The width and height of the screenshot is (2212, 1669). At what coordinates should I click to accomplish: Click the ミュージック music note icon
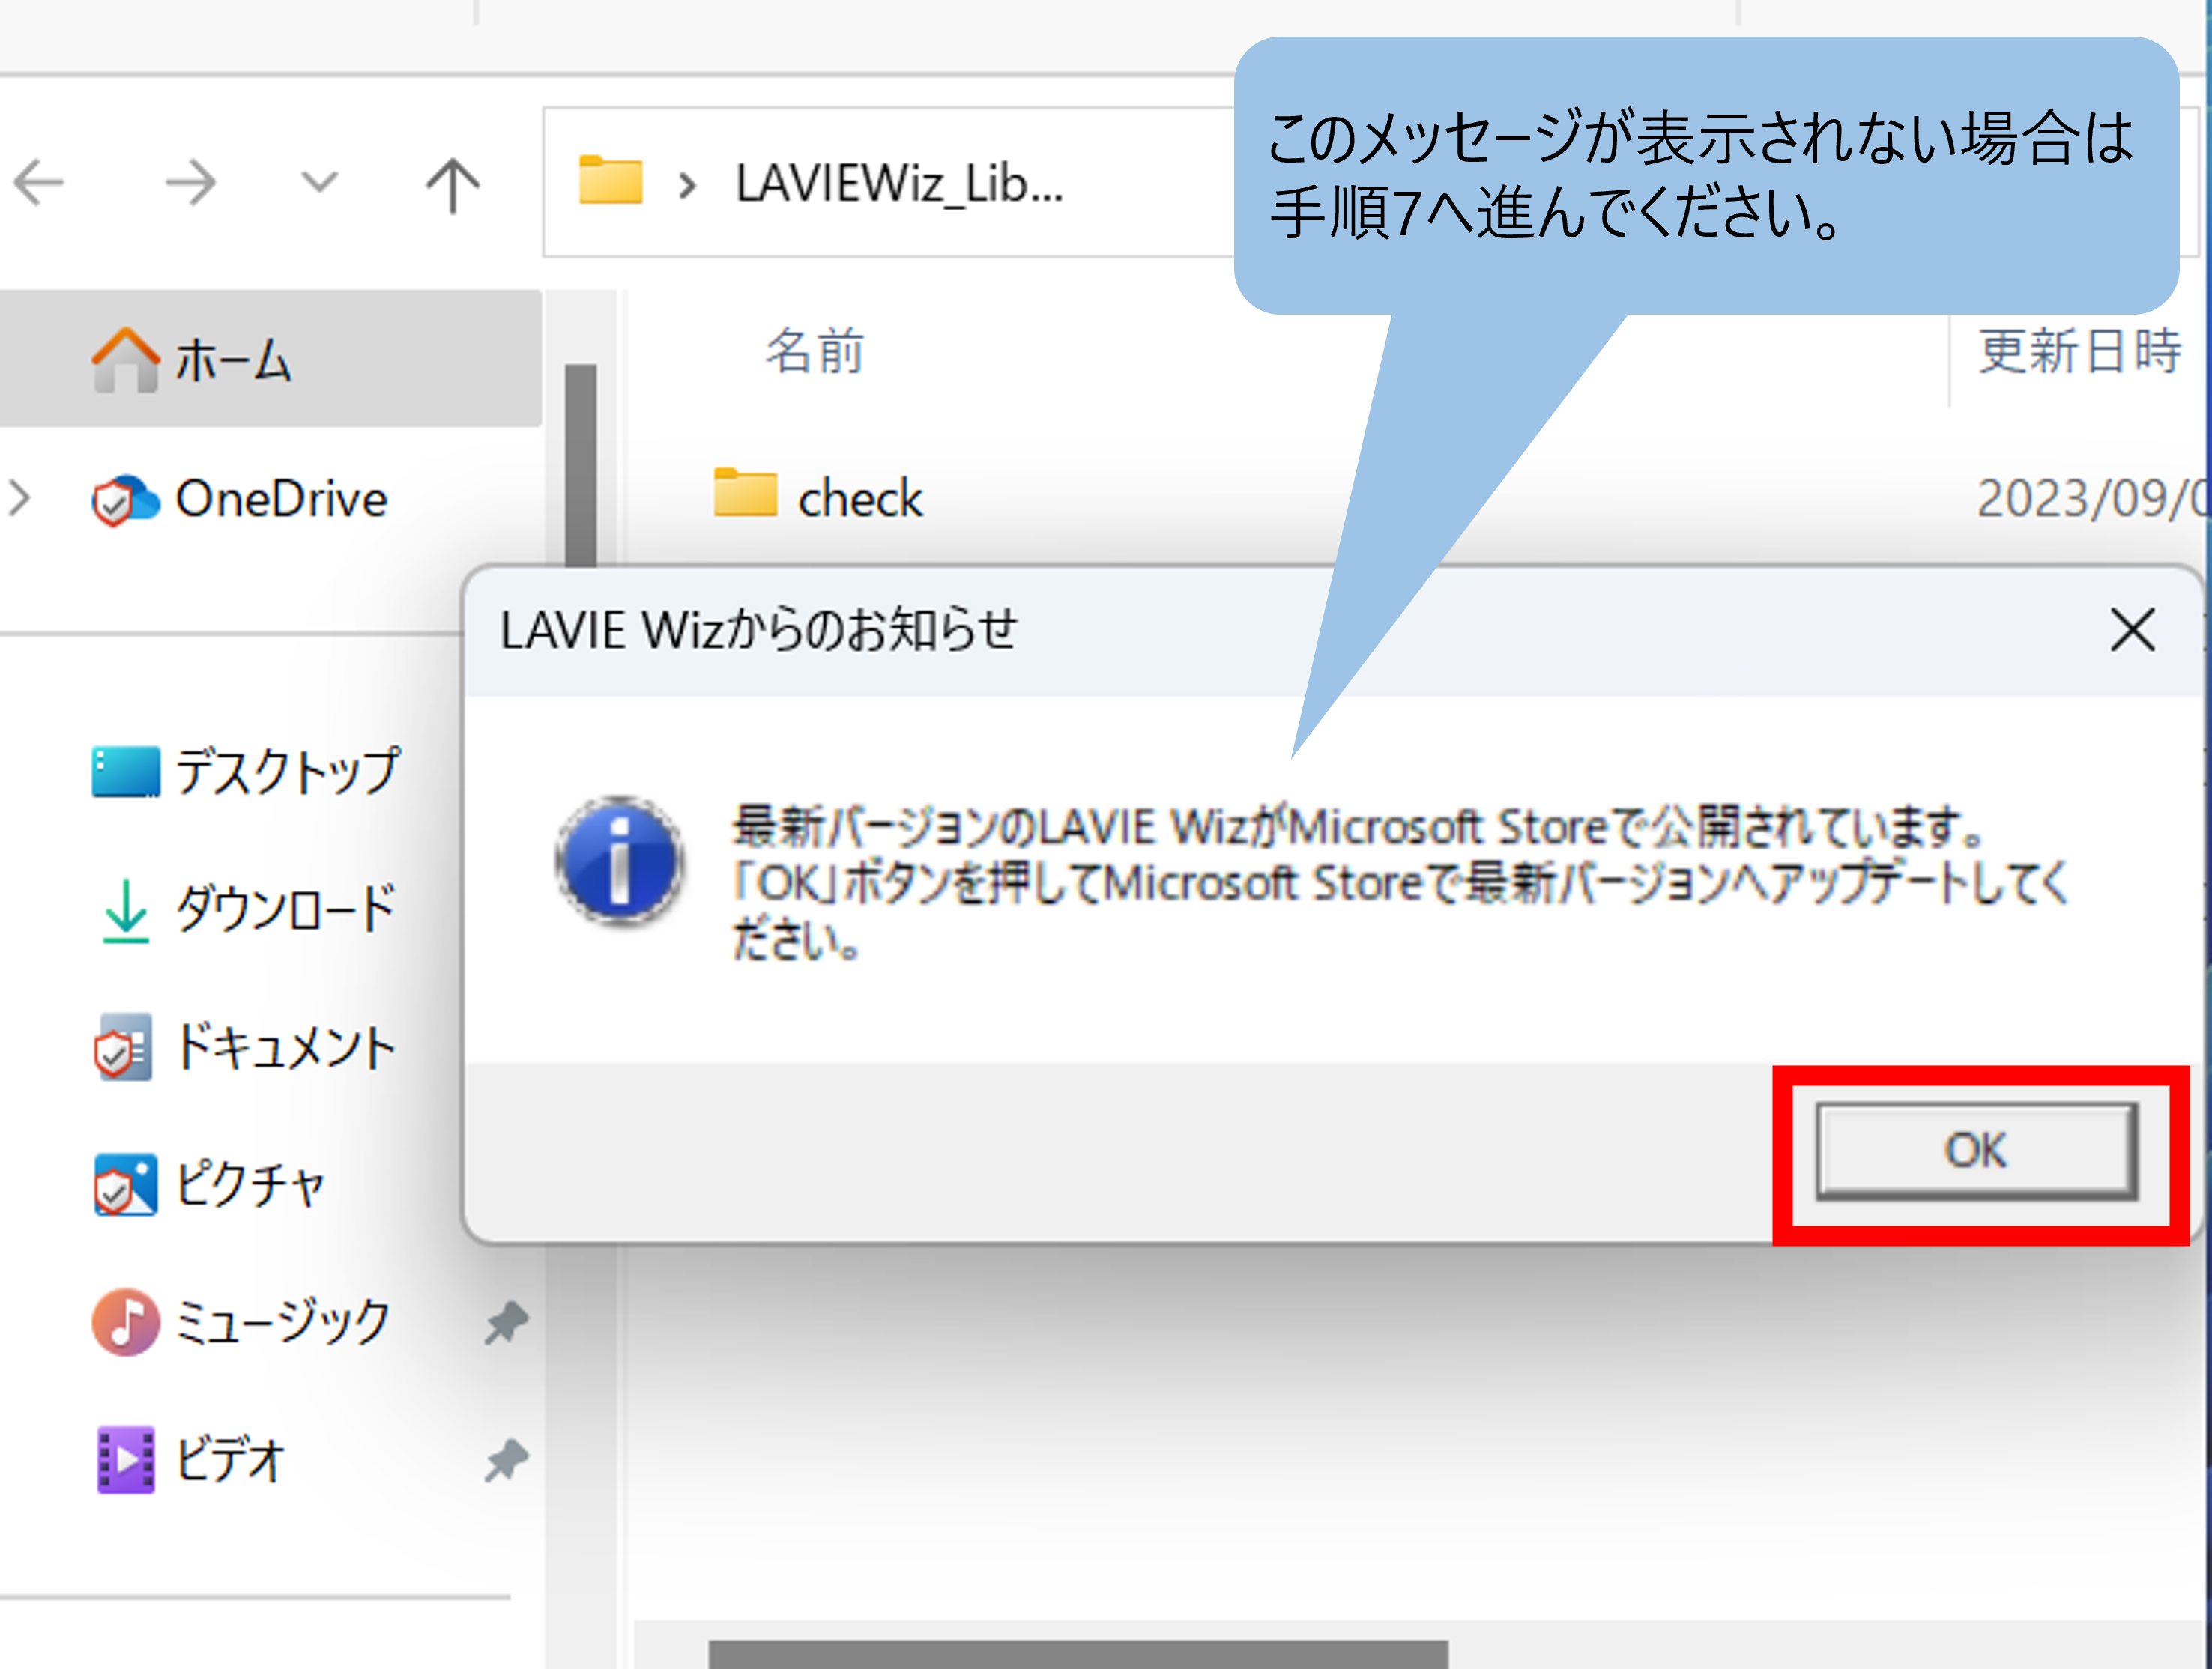pyautogui.click(x=125, y=1322)
